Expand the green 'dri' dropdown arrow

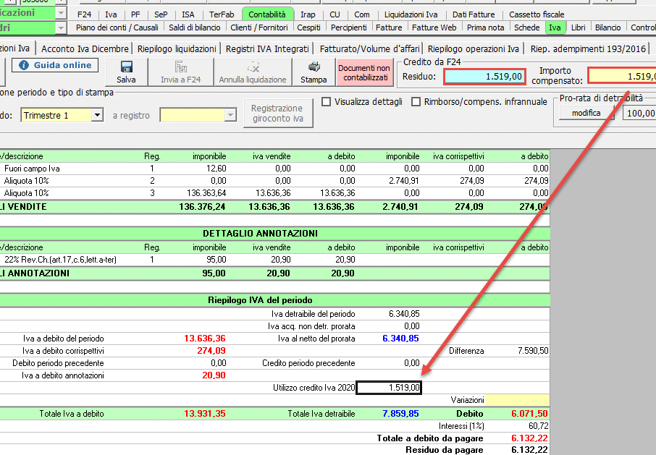61,28
